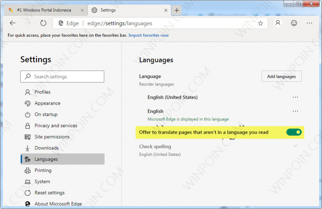
Task: Click the browser Back arrow
Action: (13, 23)
